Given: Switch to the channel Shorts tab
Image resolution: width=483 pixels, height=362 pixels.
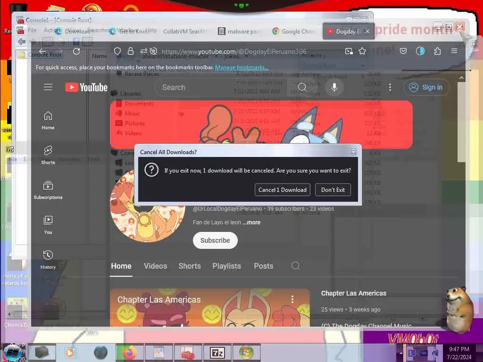Looking at the screenshot, I should (190, 266).
